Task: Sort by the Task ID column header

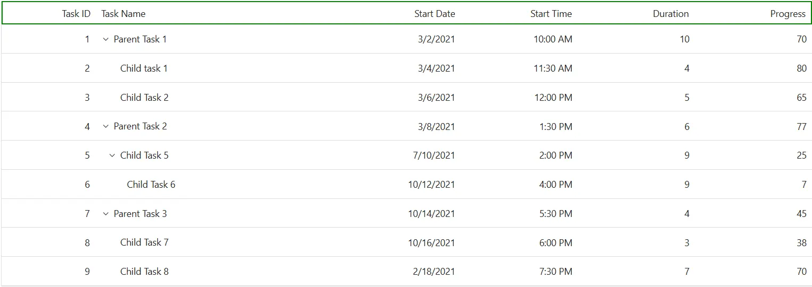Action: click(76, 14)
